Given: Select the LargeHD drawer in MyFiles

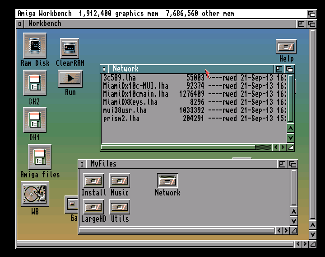Looking at the screenshot, I should click(93, 207).
